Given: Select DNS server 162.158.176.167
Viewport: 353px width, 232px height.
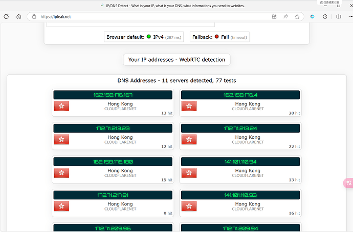Looking at the screenshot, I should point(113,95).
